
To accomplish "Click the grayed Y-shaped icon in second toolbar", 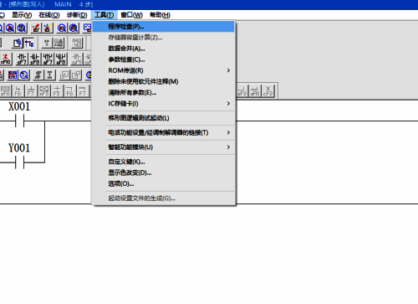I will click(47, 43).
